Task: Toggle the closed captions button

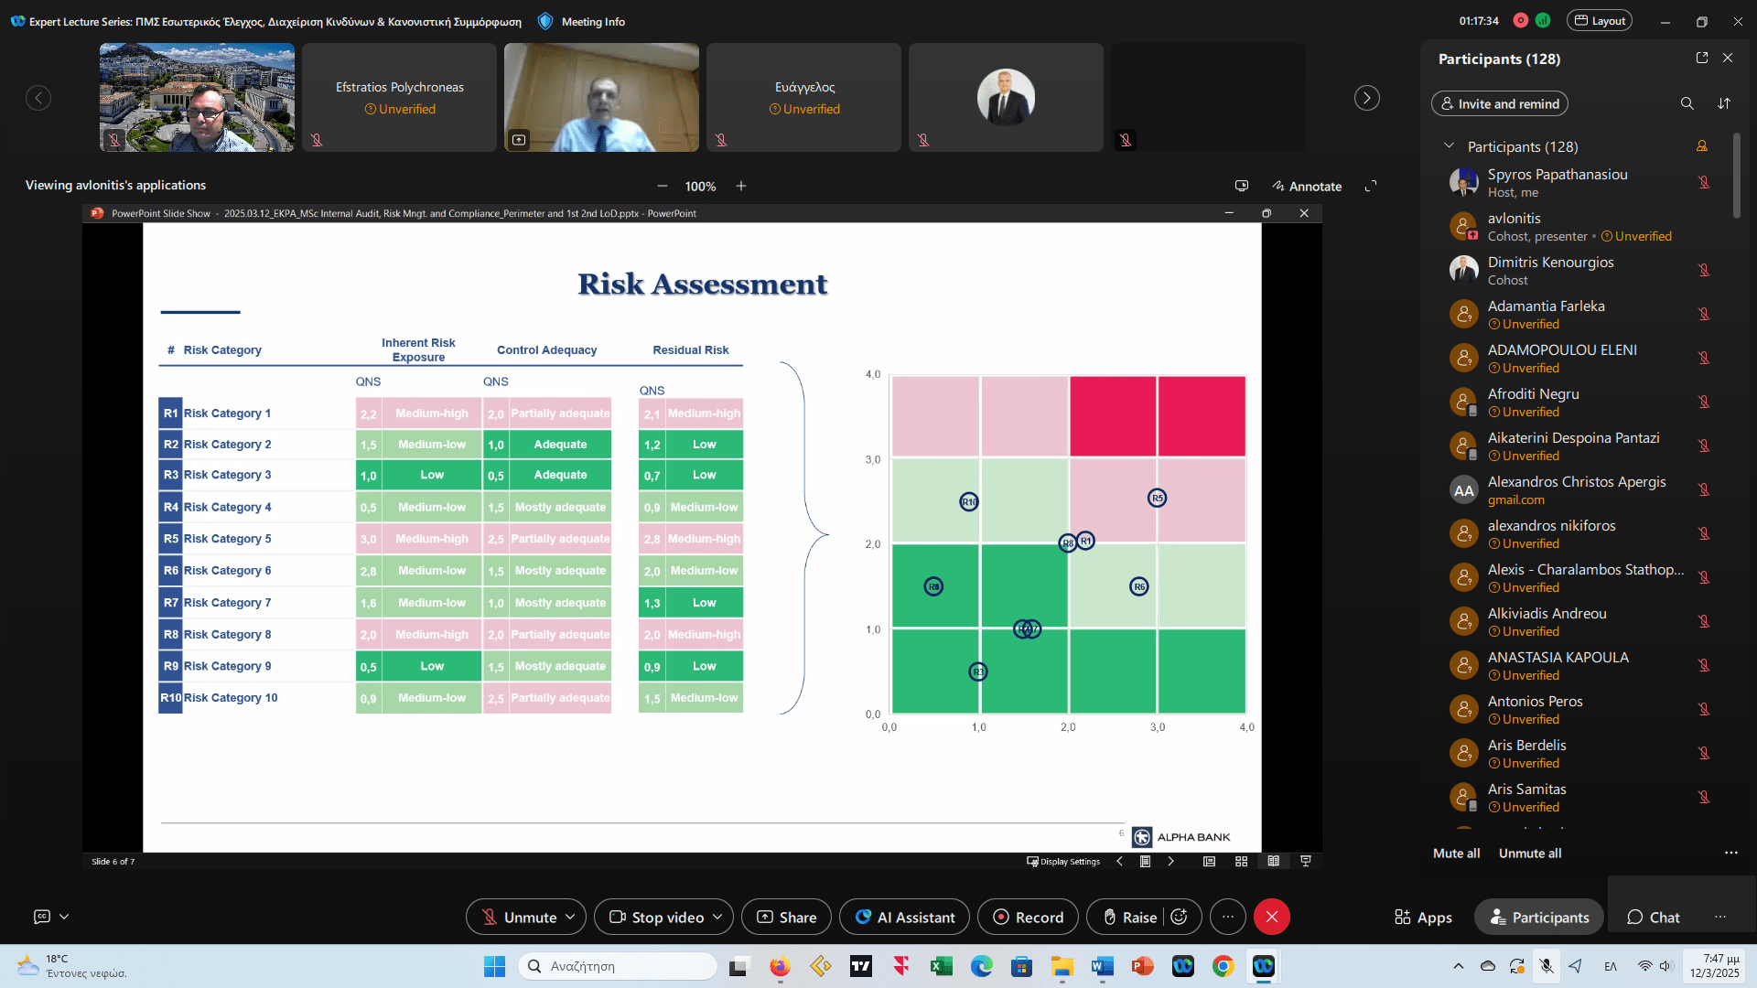Action: click(x=42, y=916)
